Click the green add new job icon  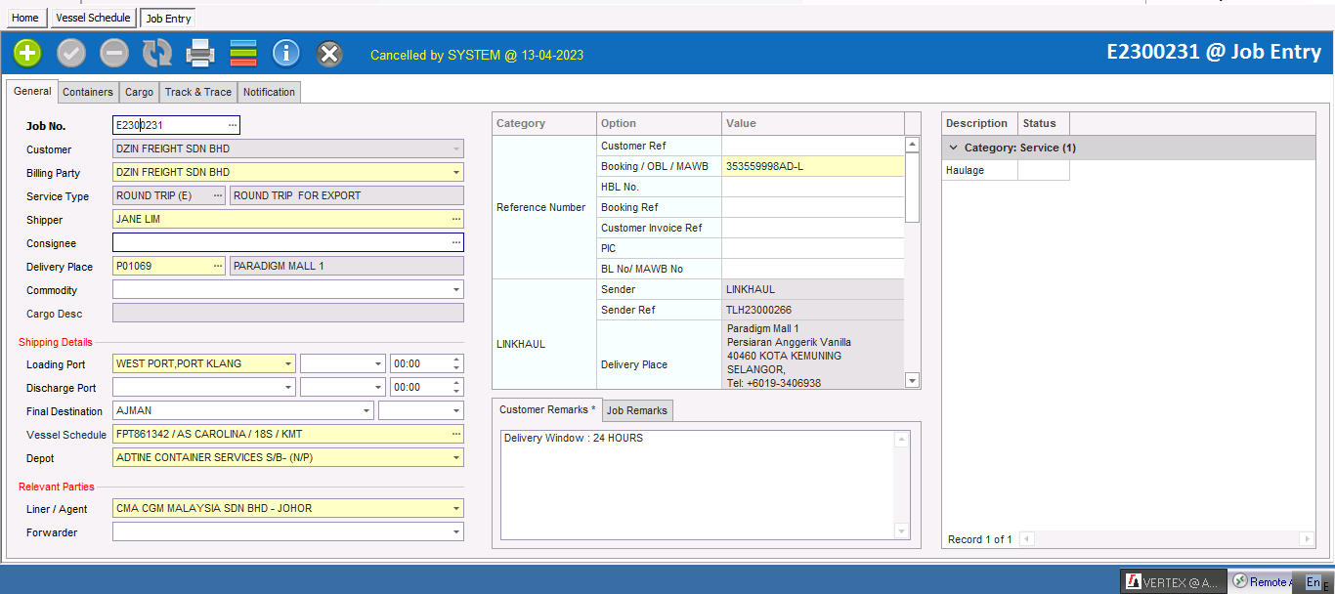27,53
